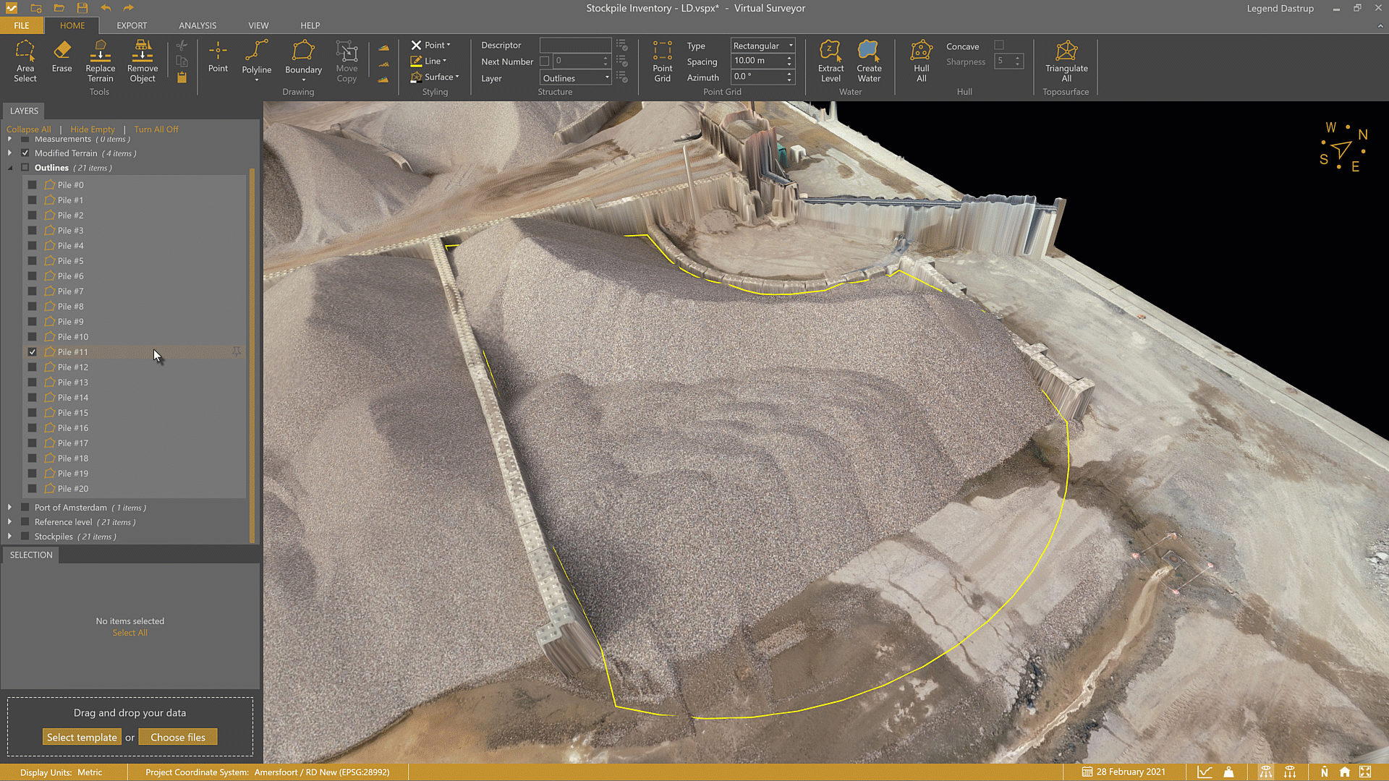1389x781 pixels.
Task: Click the Choose files button
Action: 178,738
